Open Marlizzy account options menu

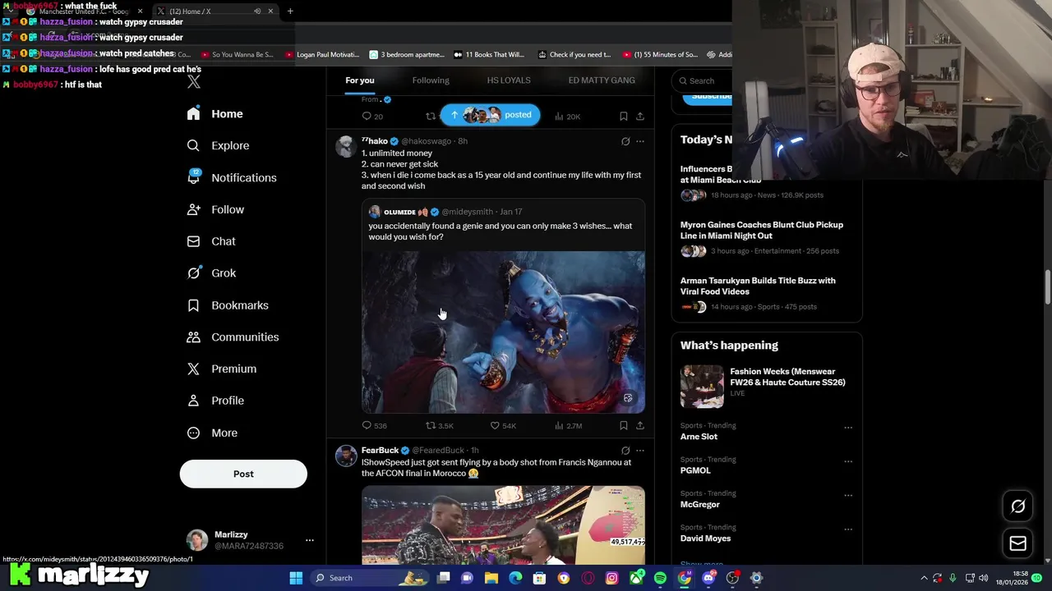pos(309,540)
